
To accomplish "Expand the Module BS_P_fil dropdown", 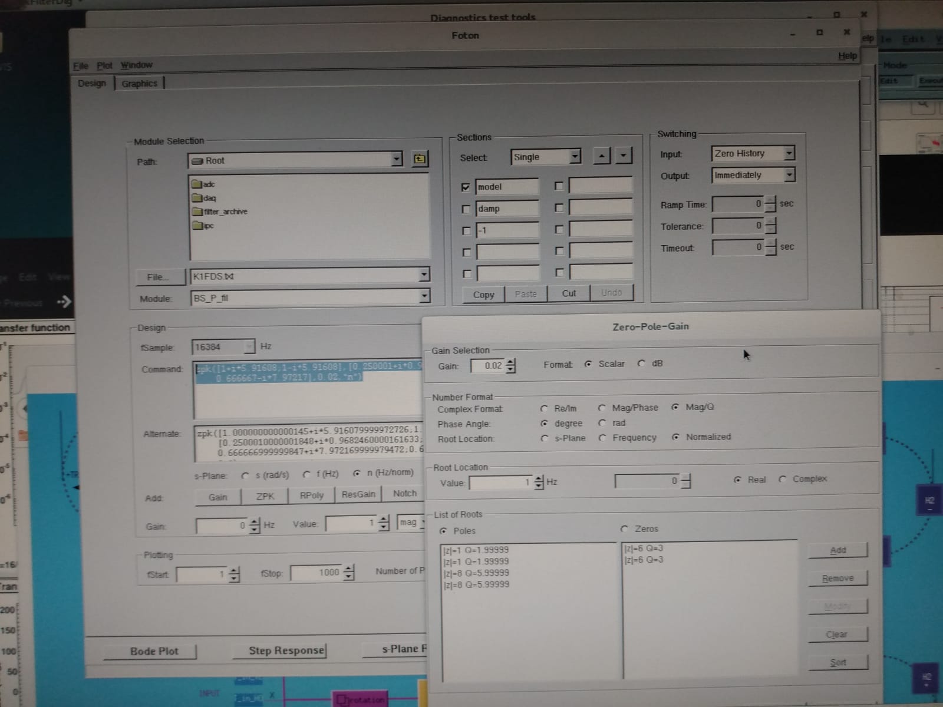I will pyautogui.click(x=424, y=296).
